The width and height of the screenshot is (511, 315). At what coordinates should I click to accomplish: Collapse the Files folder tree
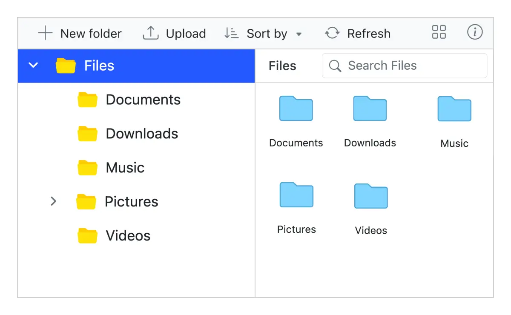tap(33, 65)
